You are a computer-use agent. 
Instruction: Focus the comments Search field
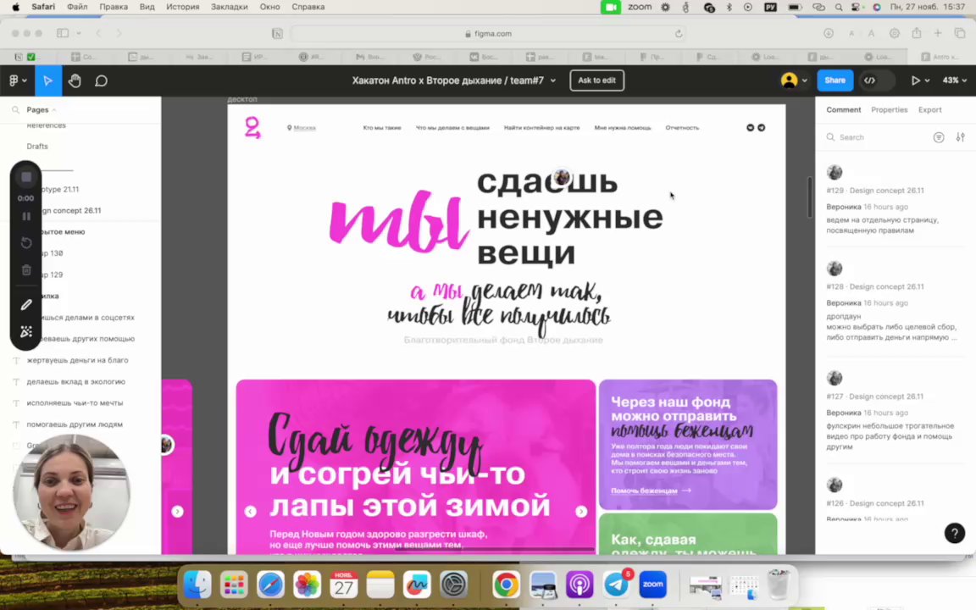click(878, 137)
